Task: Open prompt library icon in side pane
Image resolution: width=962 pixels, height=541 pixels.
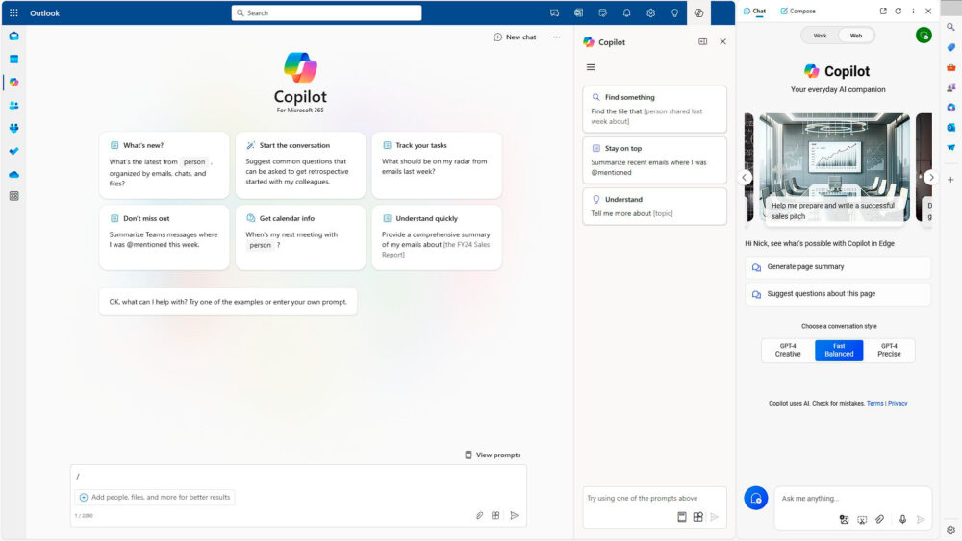Action: [x=682, y=517]
